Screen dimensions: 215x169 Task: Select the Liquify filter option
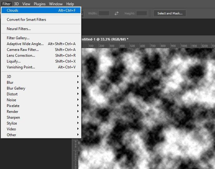click(14, 61)
